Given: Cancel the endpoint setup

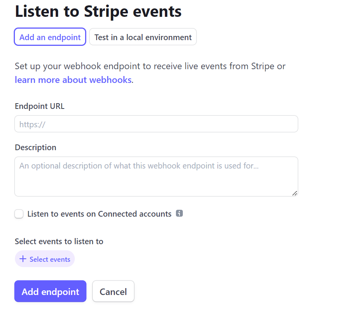Looking at the screenshot, I should tap(113, 292).
